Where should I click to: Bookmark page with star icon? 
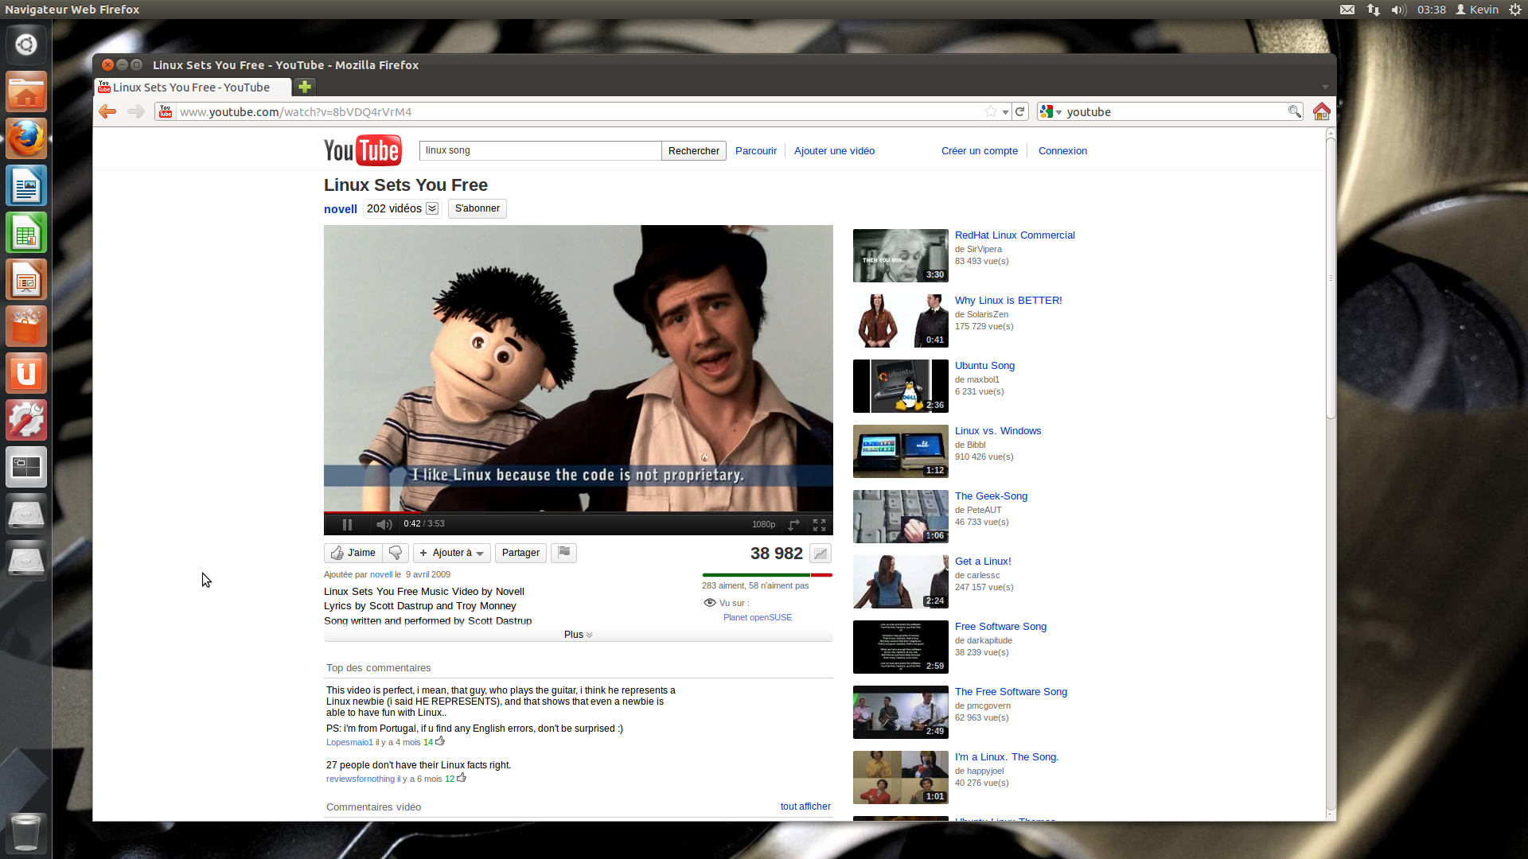coord(990,112)
